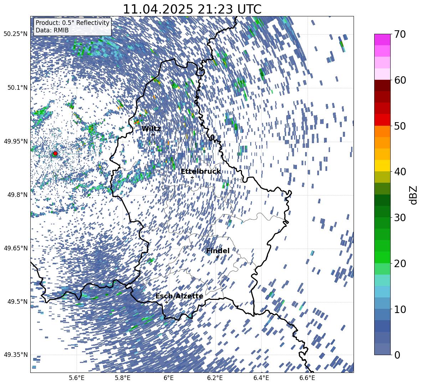This screenshot has height=385, width=422.
Task: Click the top magenta colorbar band
Action: pos(382,40)
